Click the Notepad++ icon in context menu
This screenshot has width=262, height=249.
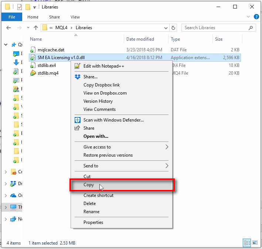78,66
